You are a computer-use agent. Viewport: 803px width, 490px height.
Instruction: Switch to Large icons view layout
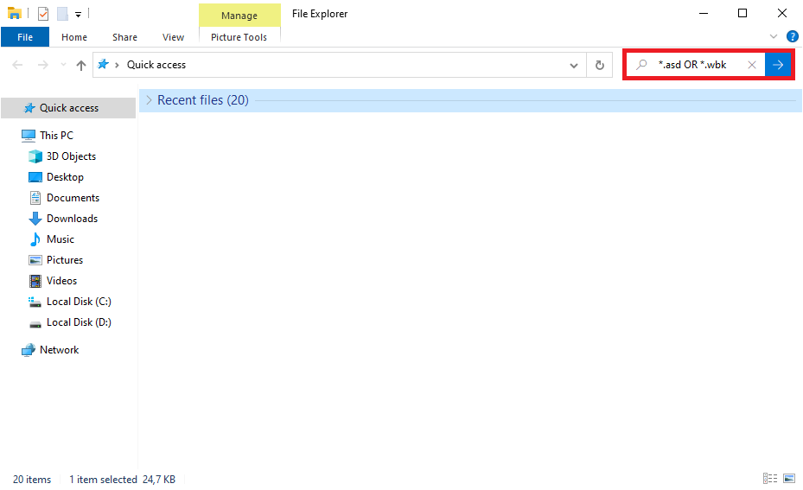point(789,478)
